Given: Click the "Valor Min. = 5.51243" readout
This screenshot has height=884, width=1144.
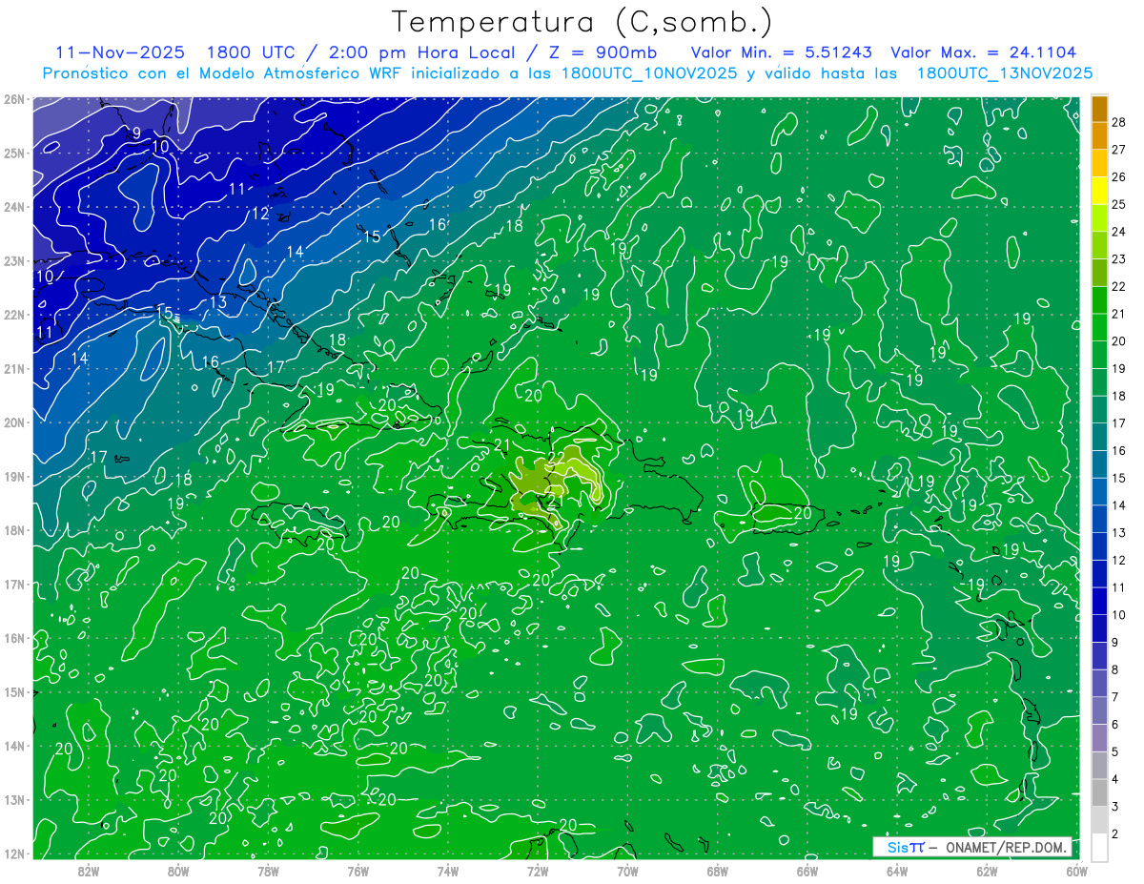Looking at the screenshot, I should pos(783,52).
